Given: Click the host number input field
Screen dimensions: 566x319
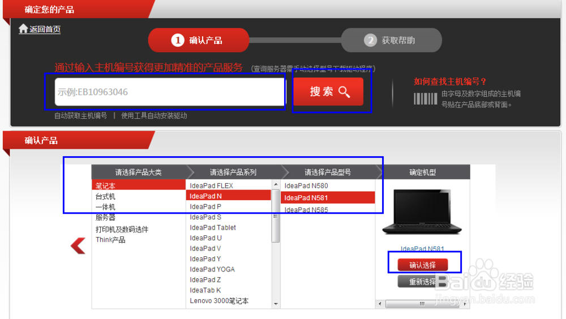Looking at the screenshot, I should coord(170,92).
